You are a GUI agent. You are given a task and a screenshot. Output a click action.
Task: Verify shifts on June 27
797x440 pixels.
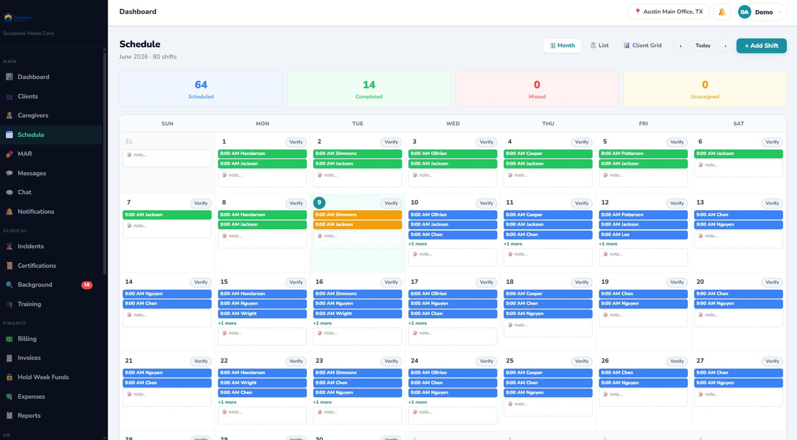tap(772, 361)
